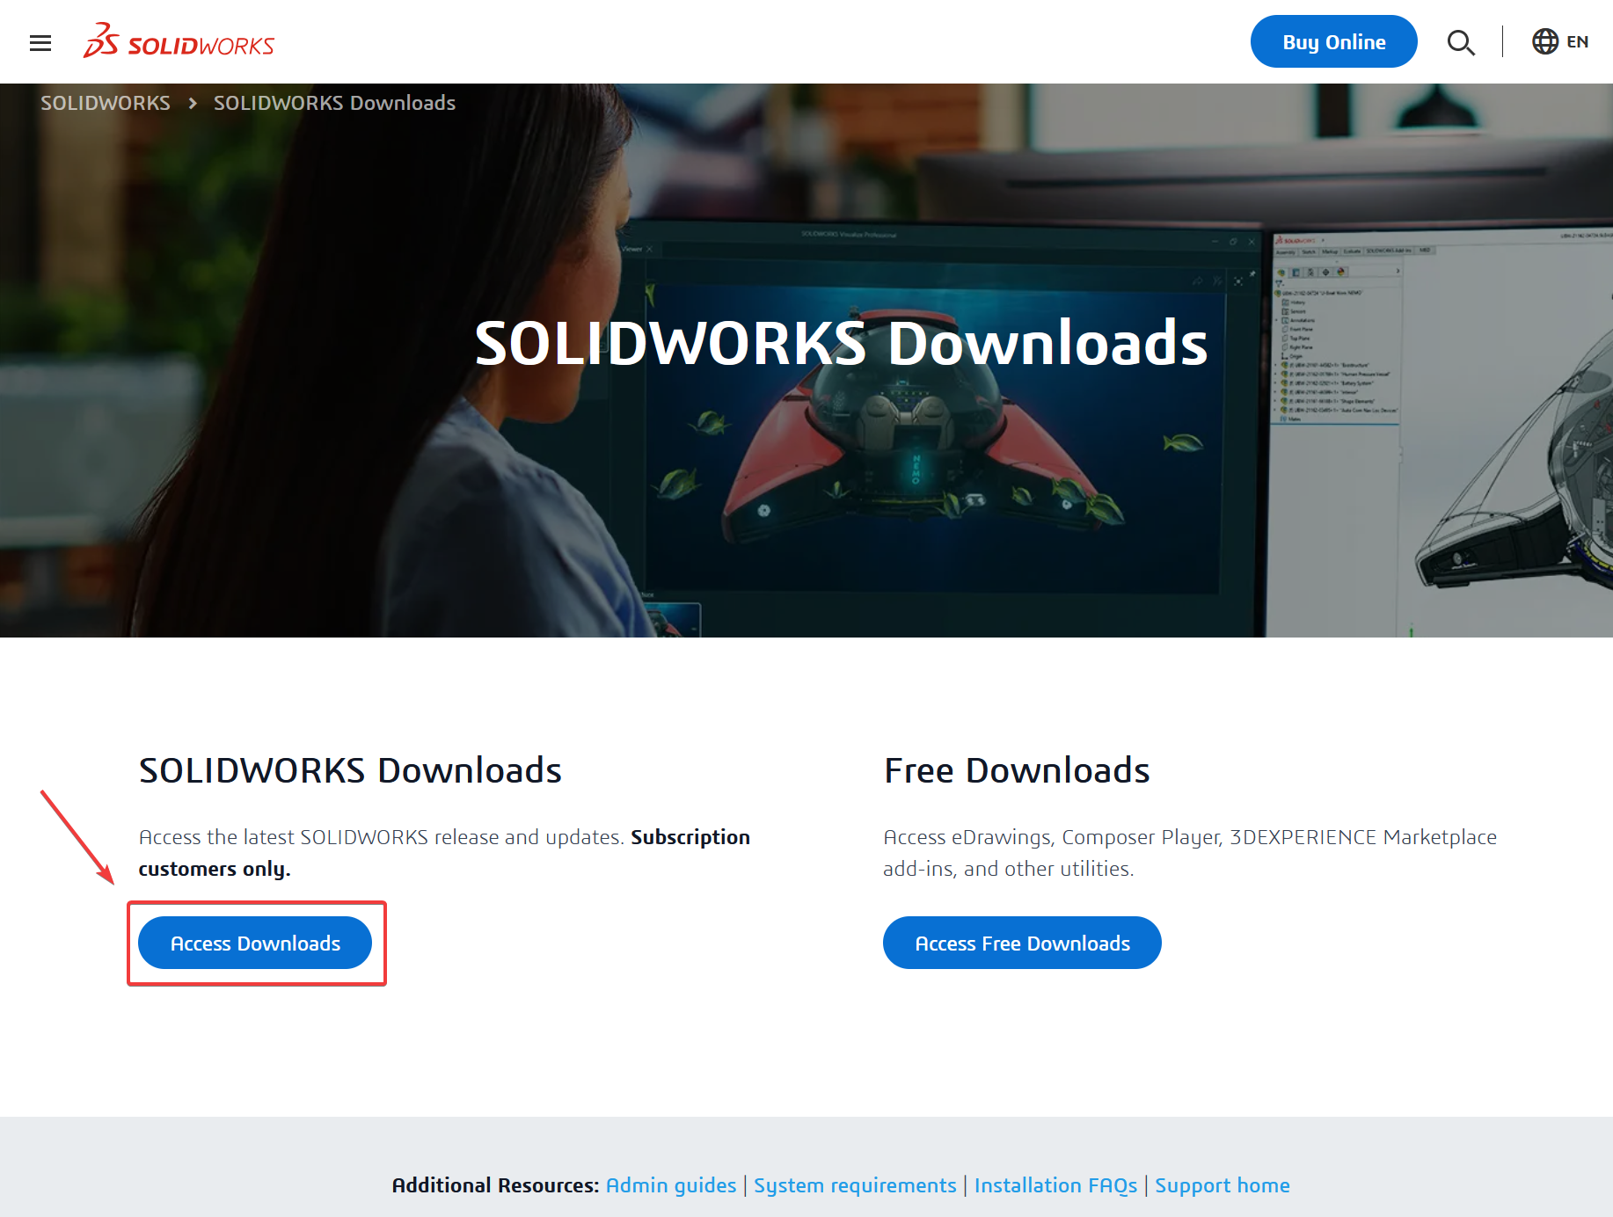Click the globe language icon
Viewport: 1613px width, 1217px height.
[x=1545, y=41]
